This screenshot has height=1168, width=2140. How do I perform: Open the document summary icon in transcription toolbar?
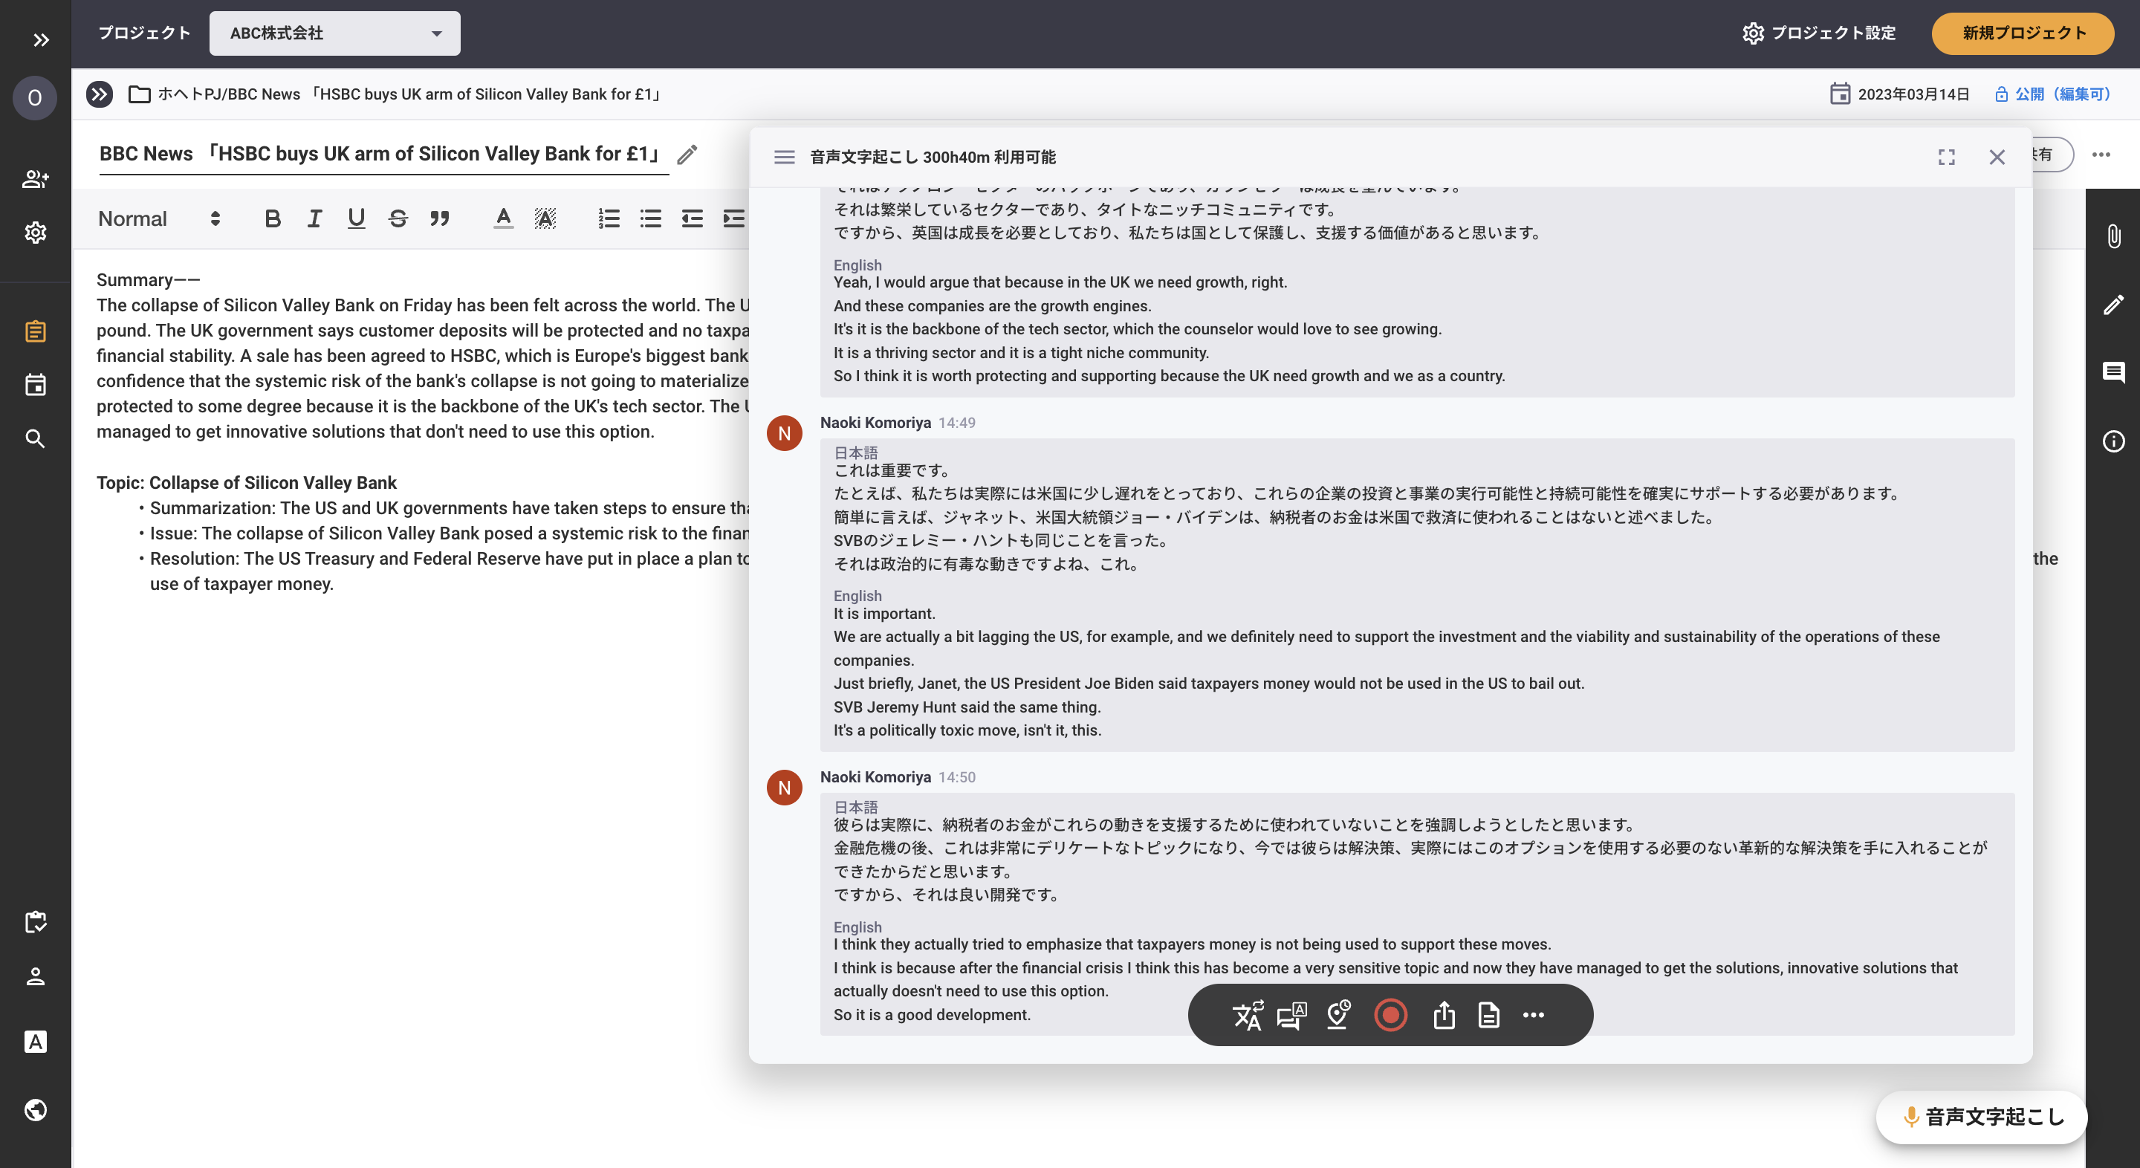tap(1488, 1015)
